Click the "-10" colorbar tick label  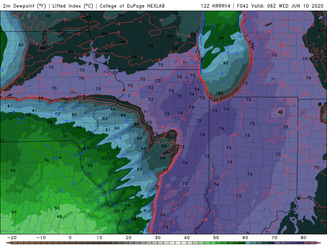pyautogui.click(x=41, y=238)
